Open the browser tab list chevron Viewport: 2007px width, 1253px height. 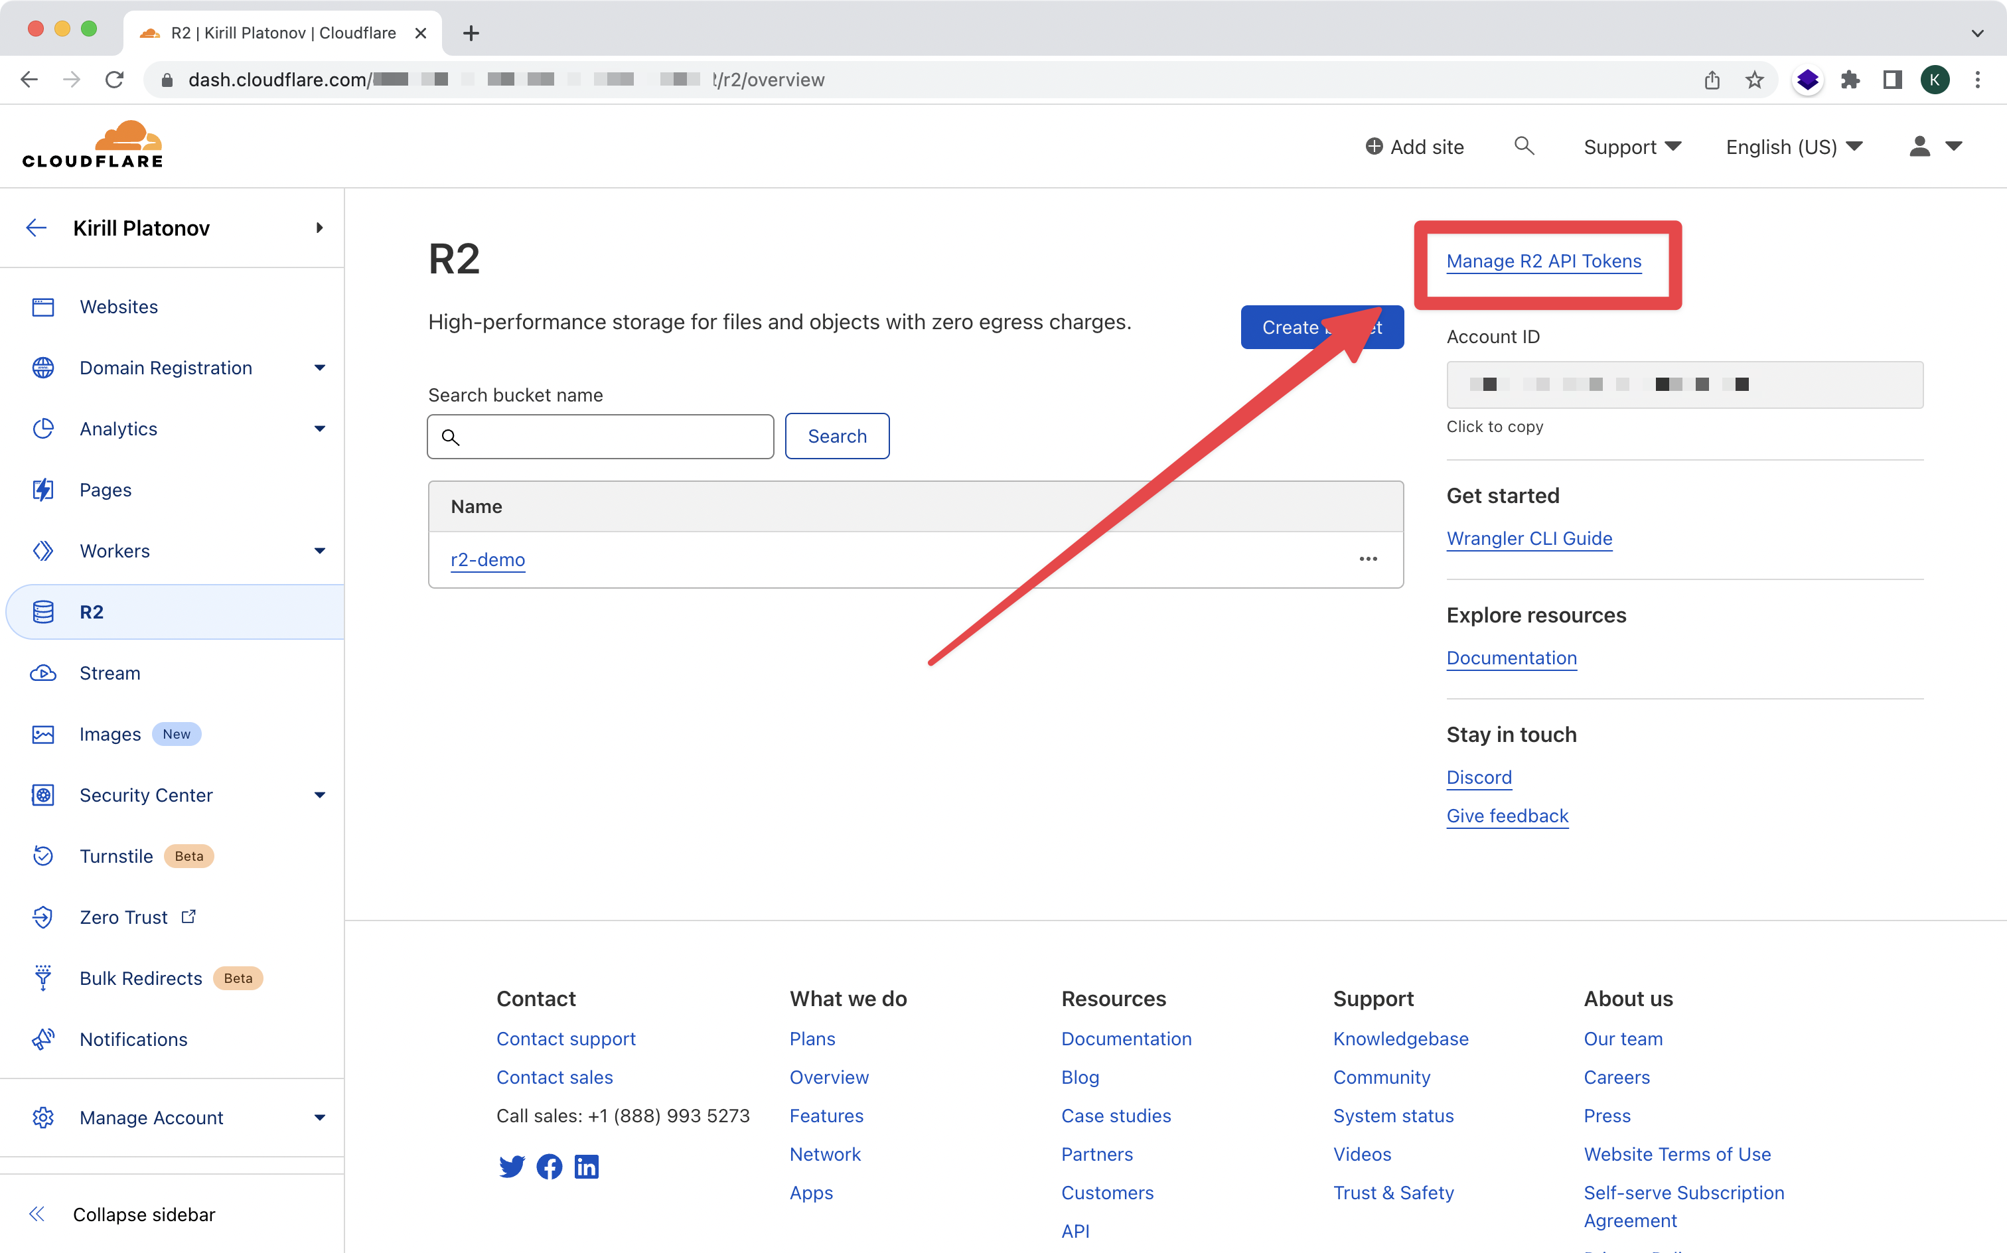pos(1977,33)
